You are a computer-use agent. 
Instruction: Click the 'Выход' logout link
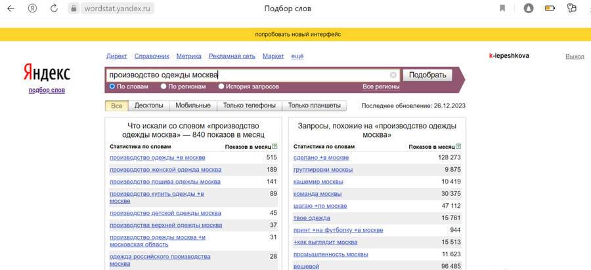(575, 56)
